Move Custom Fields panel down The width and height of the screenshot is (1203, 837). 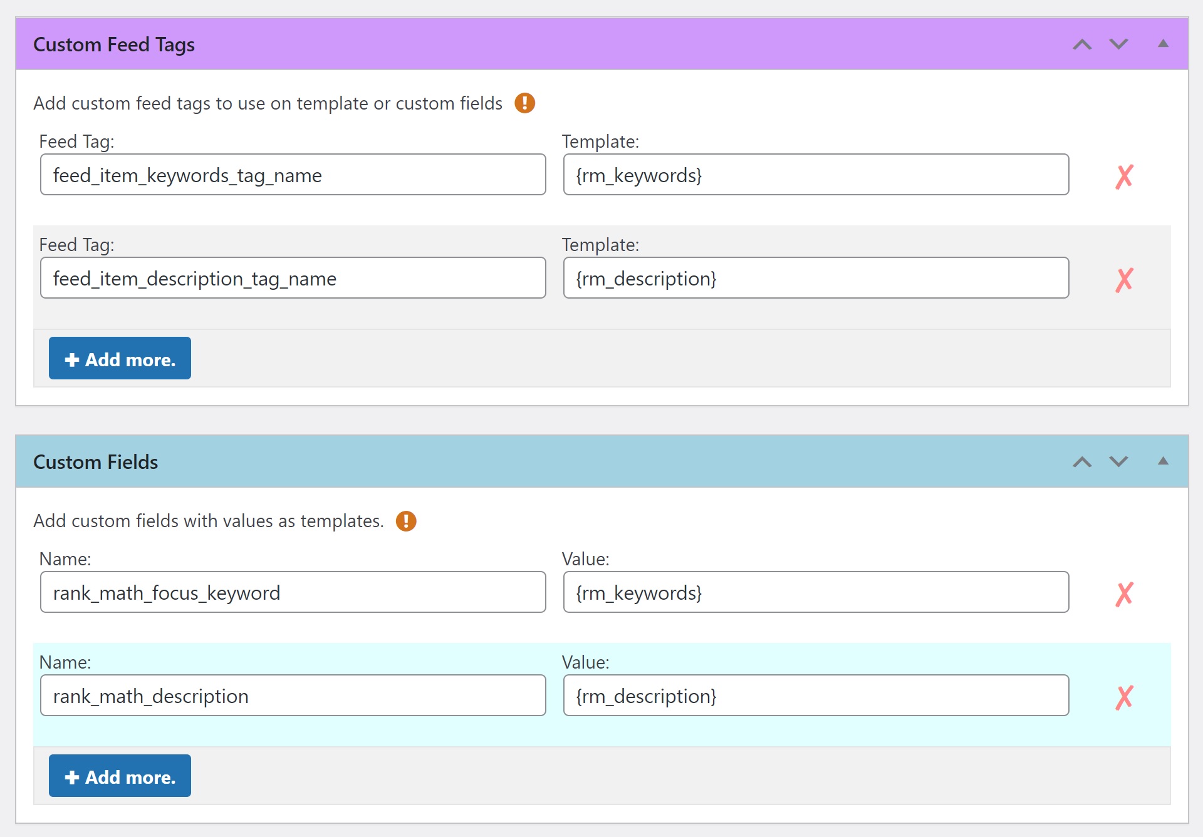point(1118,462)
